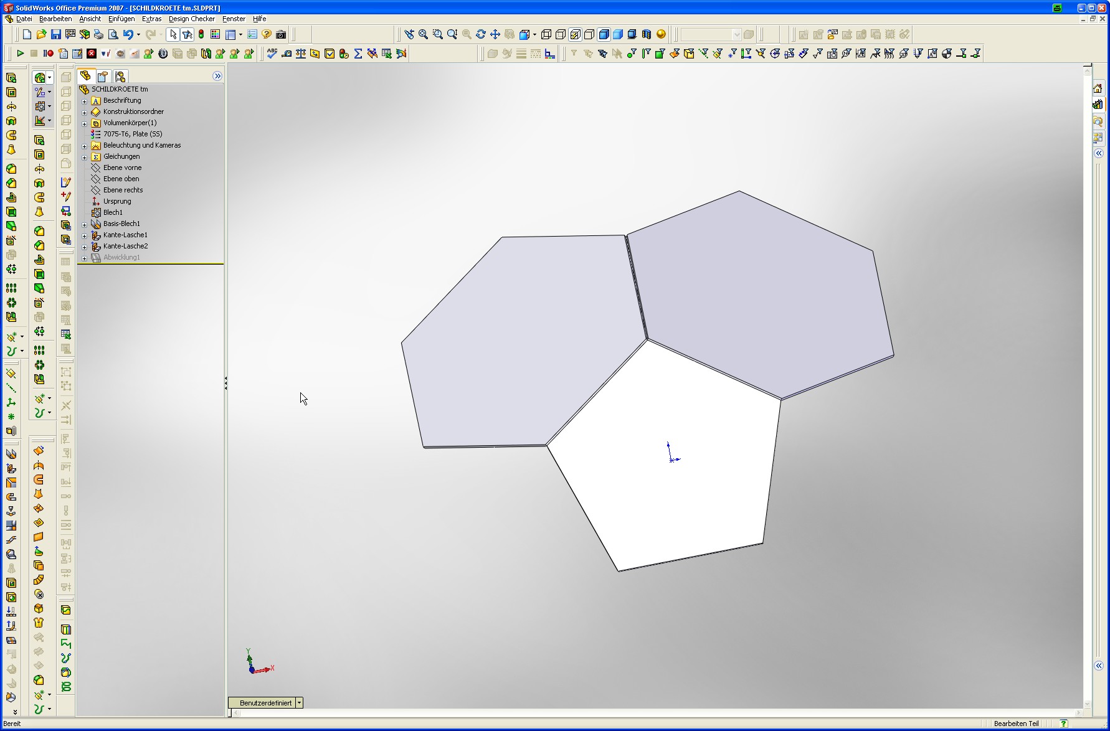Click the Equations sigma icon in toolbar
Viewport: 1110px width, 731px height.
coord(358,54)
